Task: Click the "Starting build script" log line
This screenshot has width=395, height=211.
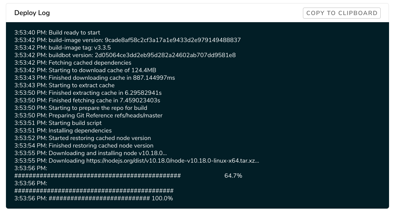Action: 58,123
